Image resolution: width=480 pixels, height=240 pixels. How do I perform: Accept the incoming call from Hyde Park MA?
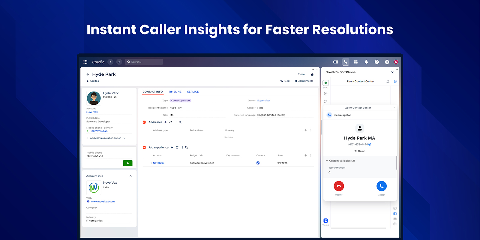pos(381,186)
